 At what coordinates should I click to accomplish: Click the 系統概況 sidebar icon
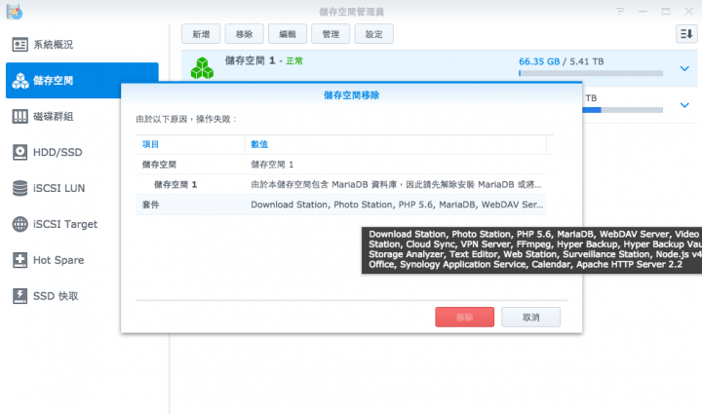pos(19,45)
